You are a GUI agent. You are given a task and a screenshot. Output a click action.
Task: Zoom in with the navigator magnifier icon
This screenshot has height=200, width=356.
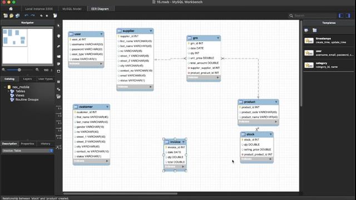(37, 70)
